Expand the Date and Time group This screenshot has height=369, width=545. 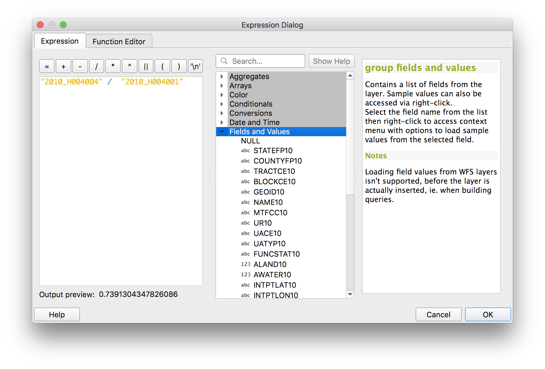pos(222,122)
